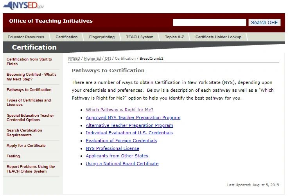Select Apply for a Certificate
289x196 pixels.
[26, 146]
